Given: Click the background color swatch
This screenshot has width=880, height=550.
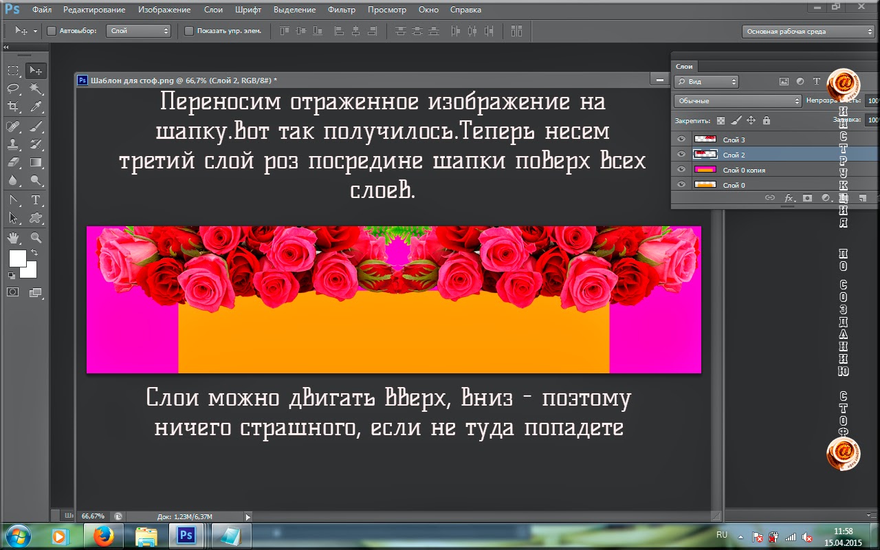Looking at the screenshot, I should click(x=30, y=270).
